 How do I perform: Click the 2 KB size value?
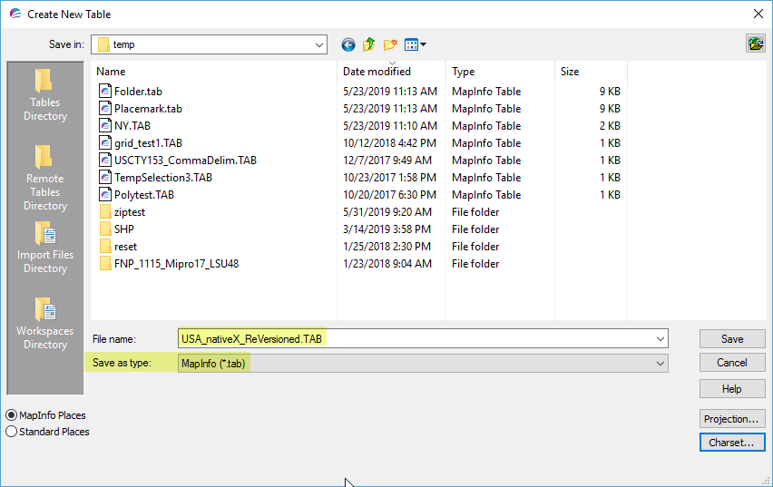(x=610, y=126)
